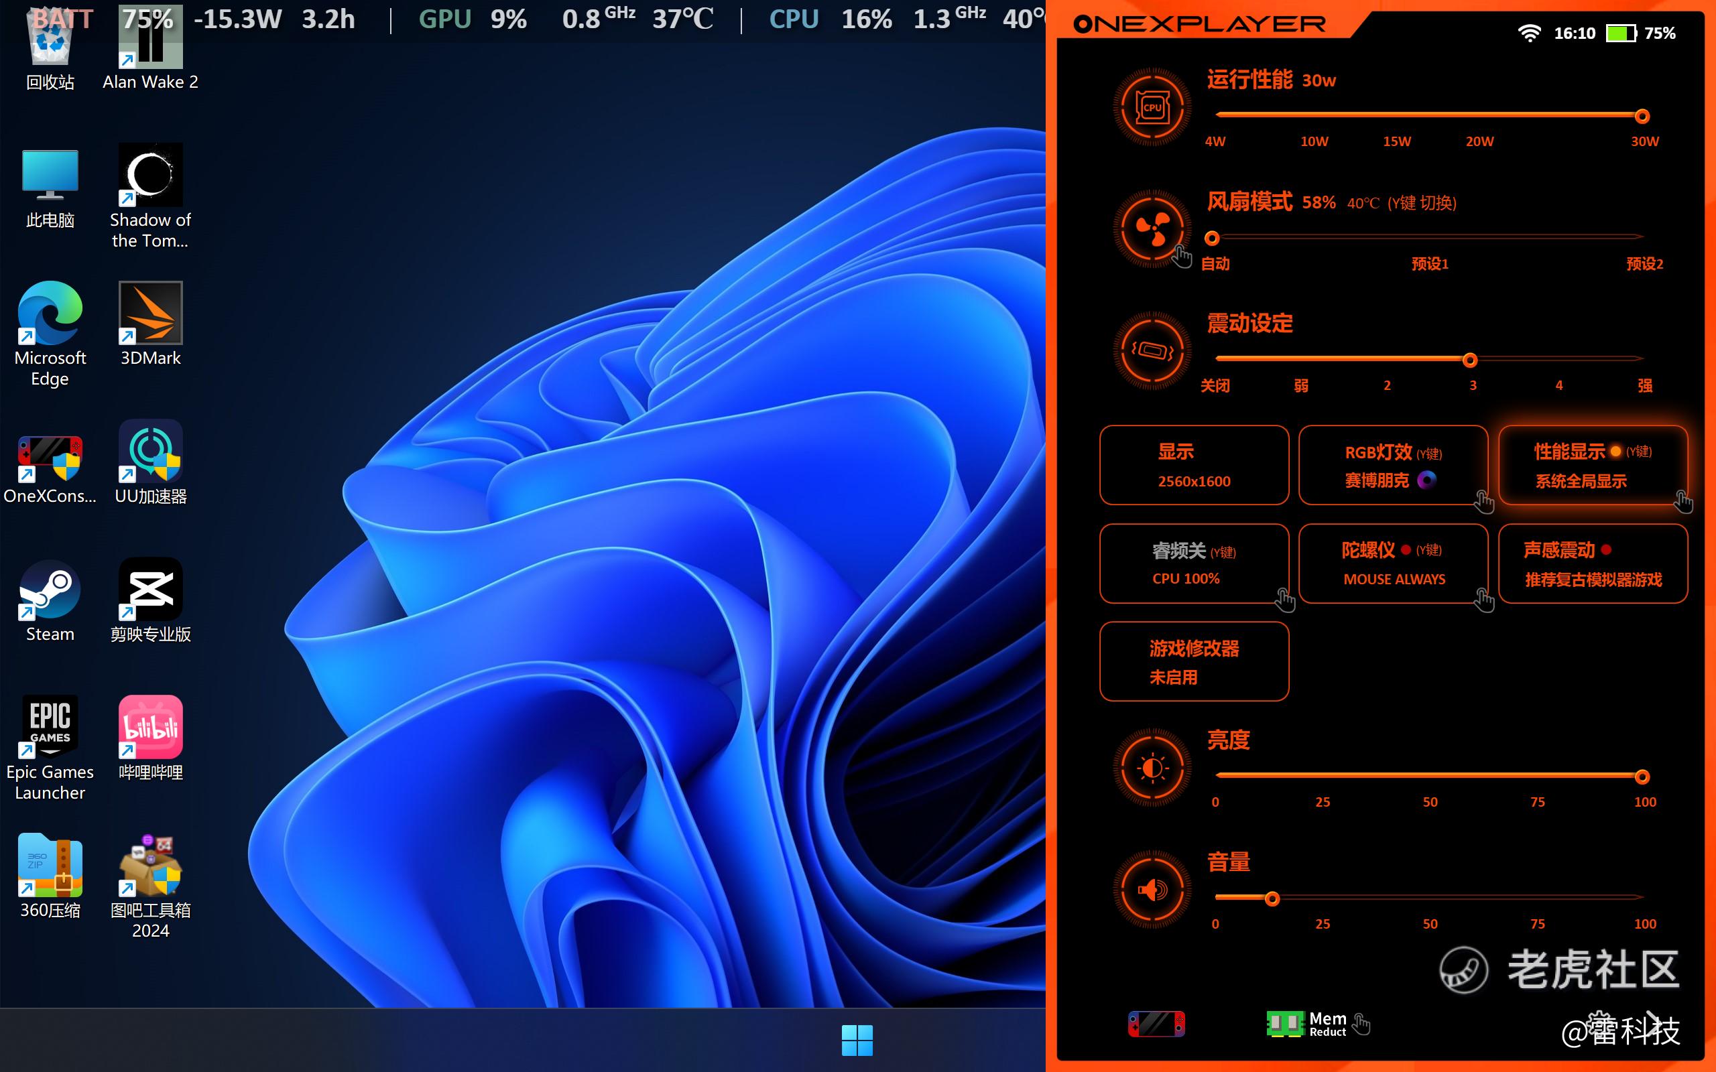Click the volume speaker circular icon
Image resolution: width=1716 pixels, height=1072 pixels.
coord(1152,890)
